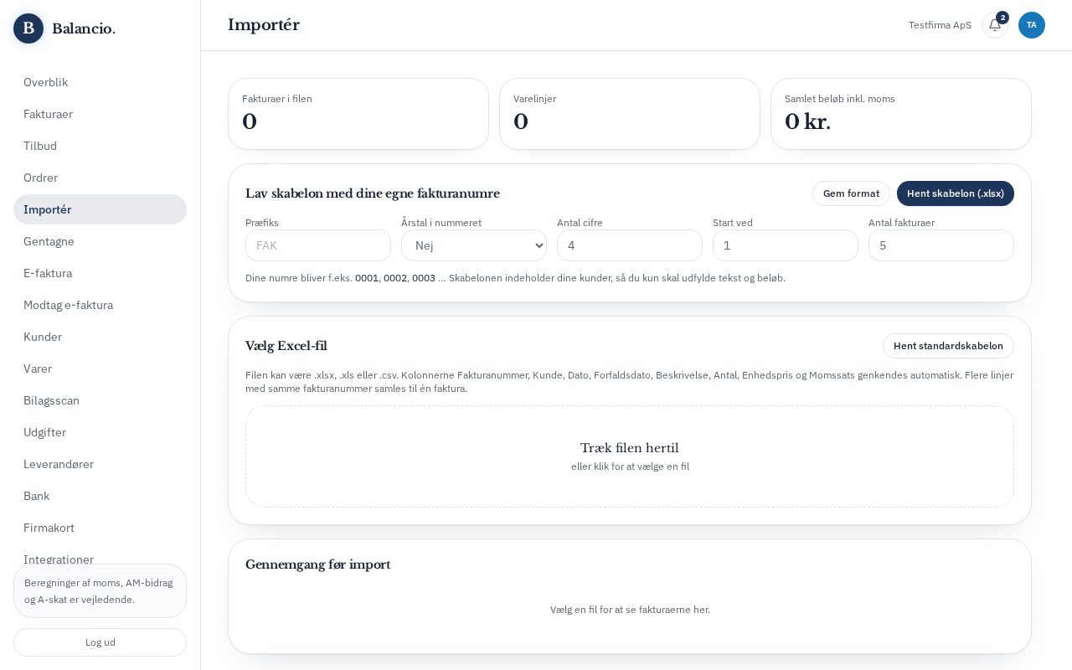This screenshot has height=670, width=1072.
Task: Click the Antal cifre field
Action: (630, 245)
